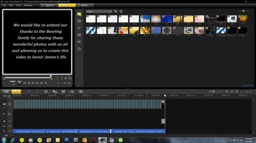Open the Tools menu
The width and height of the screenshot is (256, 143).
coord(18,5)
